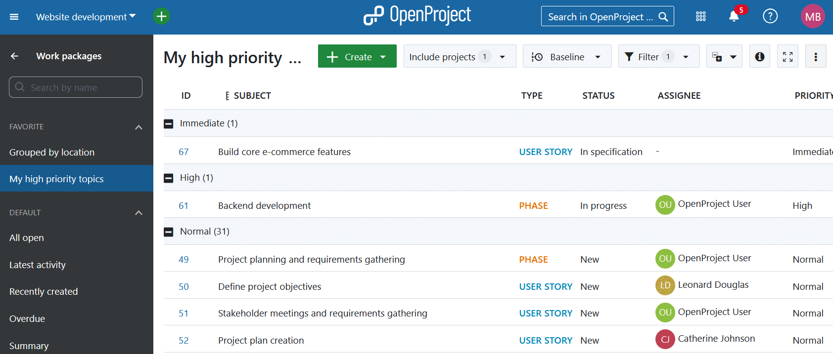The width and height of the screenshot is (833, 354).
Task: Select the Grouped by location view
Action: 52,153
